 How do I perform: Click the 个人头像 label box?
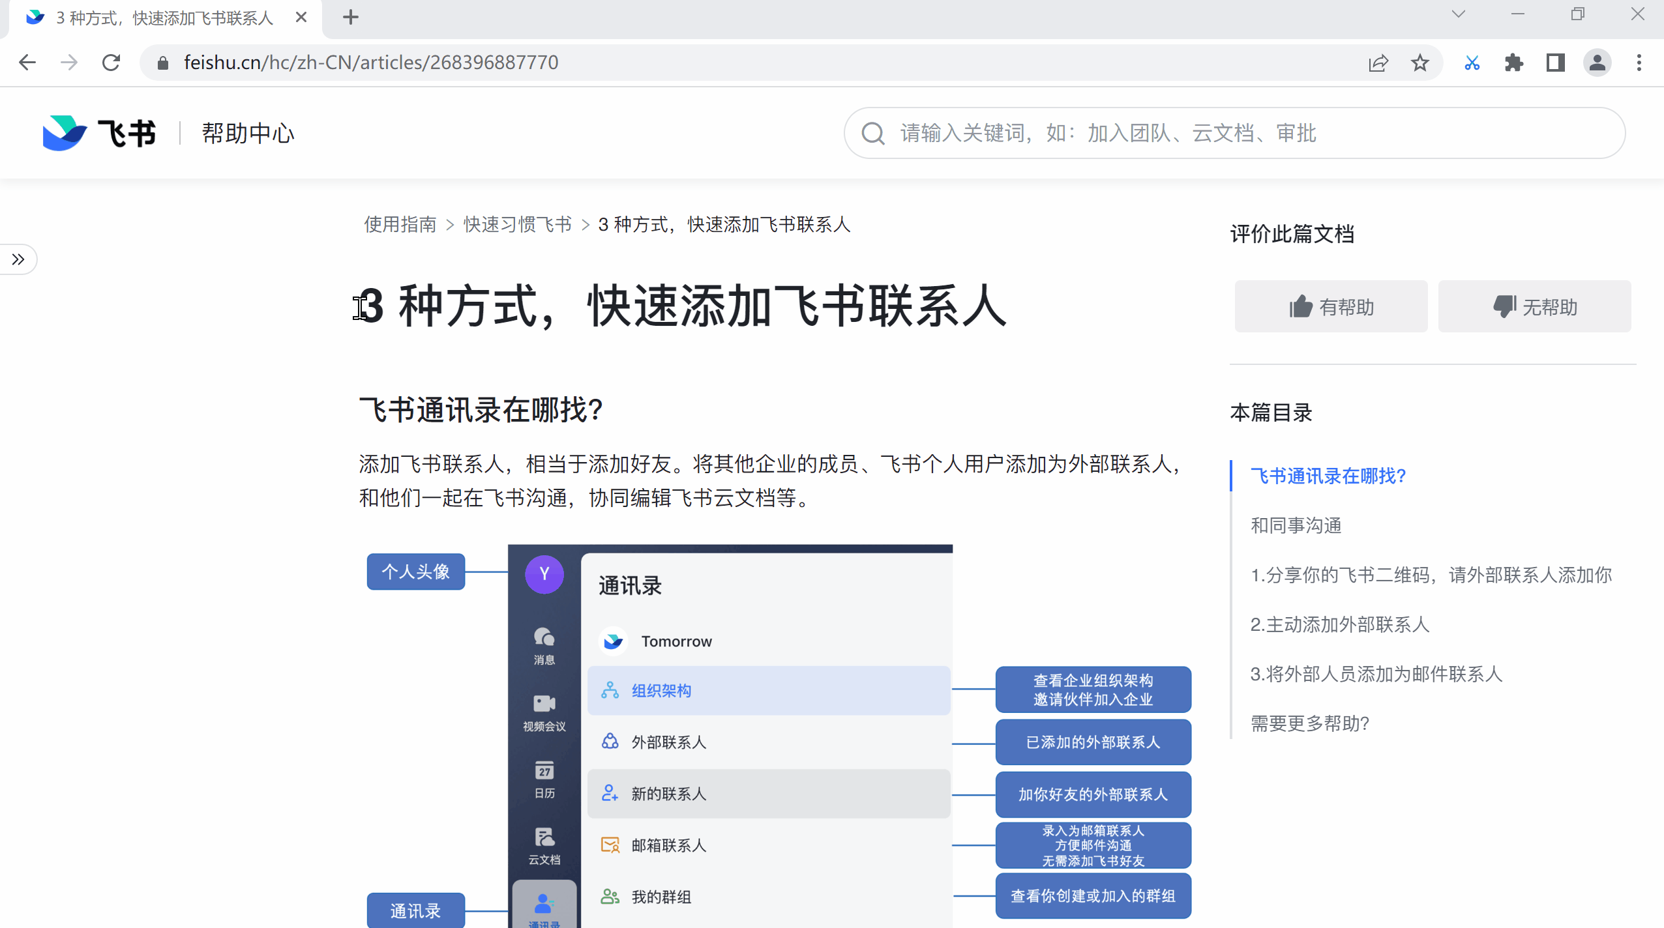point(415,572)
